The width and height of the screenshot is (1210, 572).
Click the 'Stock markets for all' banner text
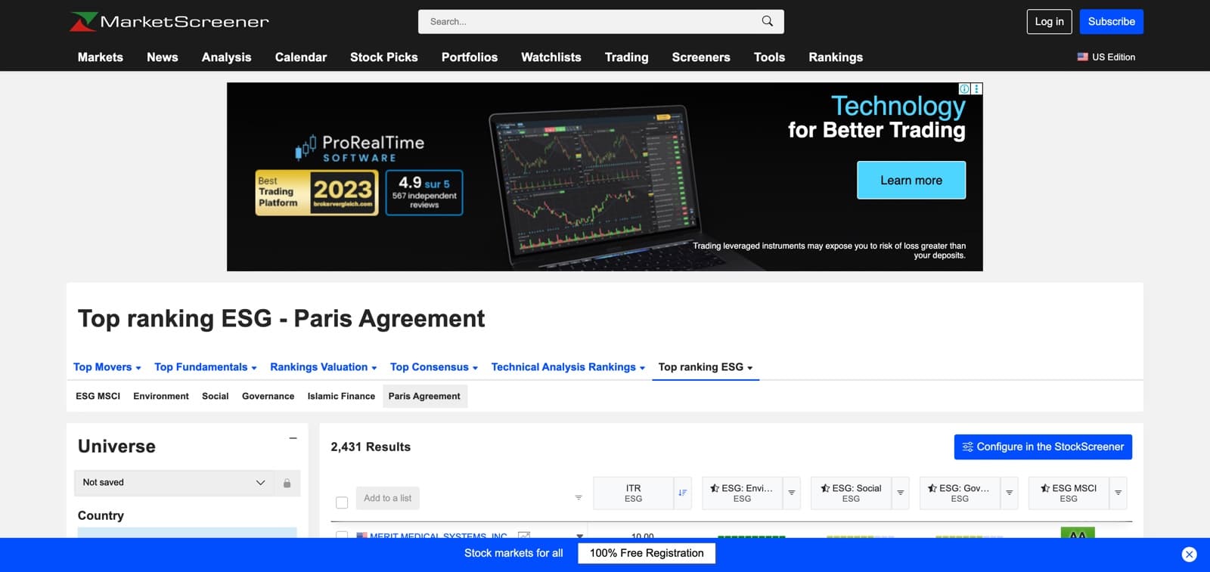coord(513,553)
